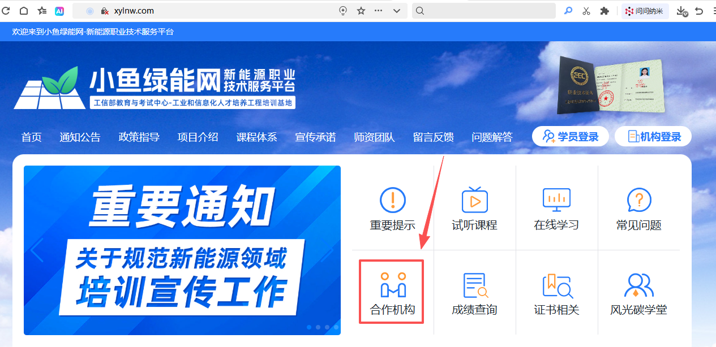Viewport: 716px width, 347px height.
Task: Click the 机构登录 institution login button
Action: (653, 137)
